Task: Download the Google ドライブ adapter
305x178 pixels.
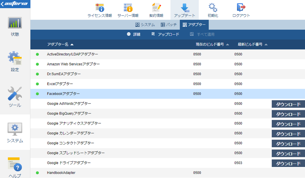Action: point(288,163)
